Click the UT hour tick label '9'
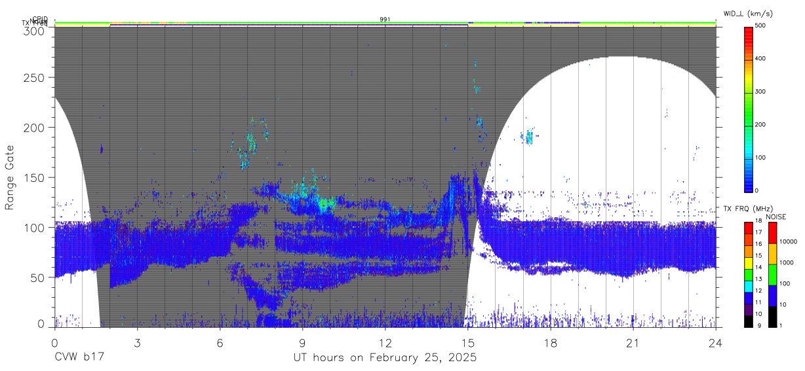Viewport: 805px width, 371px height. pos(302,342)
